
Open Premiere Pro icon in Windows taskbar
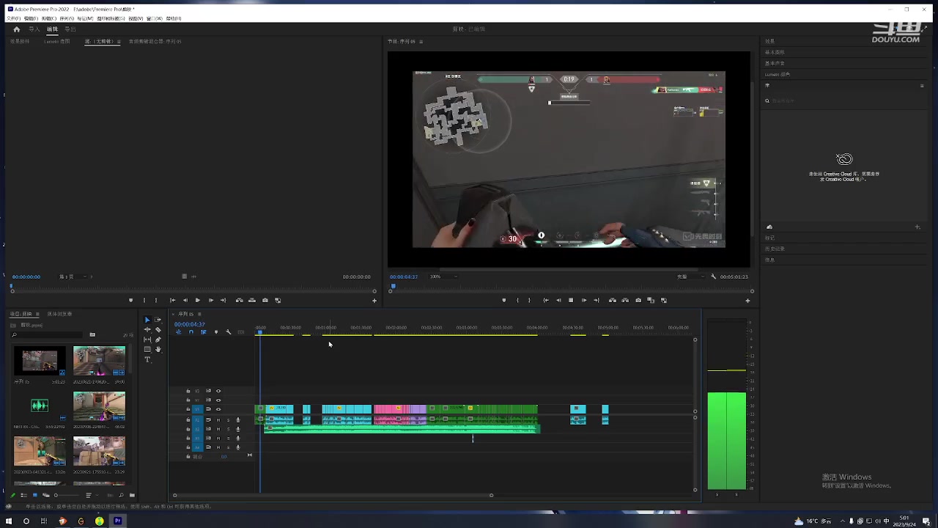tap(117, 521)
